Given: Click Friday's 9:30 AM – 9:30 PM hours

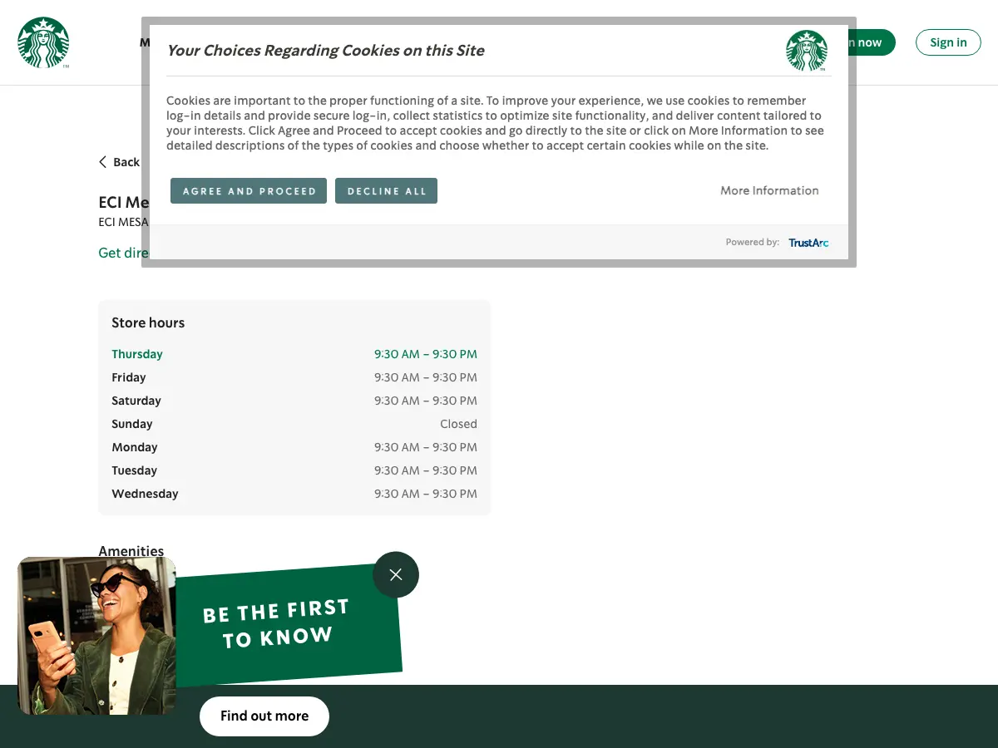Looking at the screenshot, I should click(426, 377).
